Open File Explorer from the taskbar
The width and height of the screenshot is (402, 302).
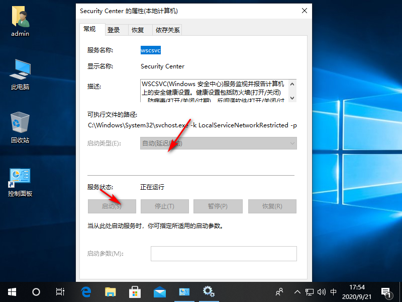[111, 291]
